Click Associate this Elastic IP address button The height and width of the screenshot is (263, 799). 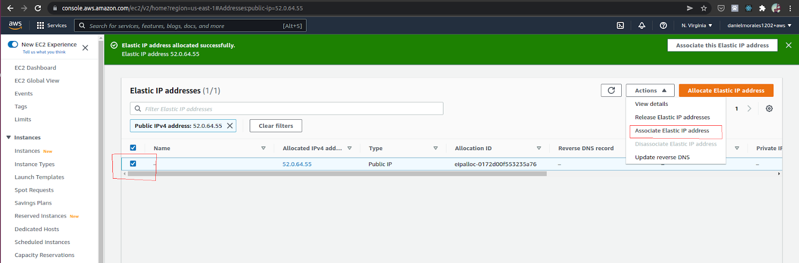(722, 45)
